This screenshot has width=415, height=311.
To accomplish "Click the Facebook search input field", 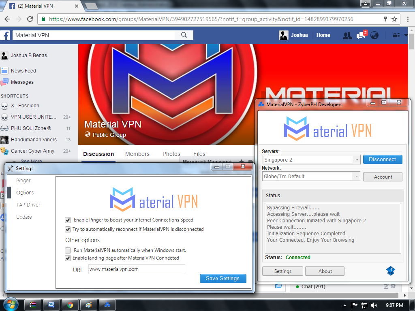I will (94, 35).
